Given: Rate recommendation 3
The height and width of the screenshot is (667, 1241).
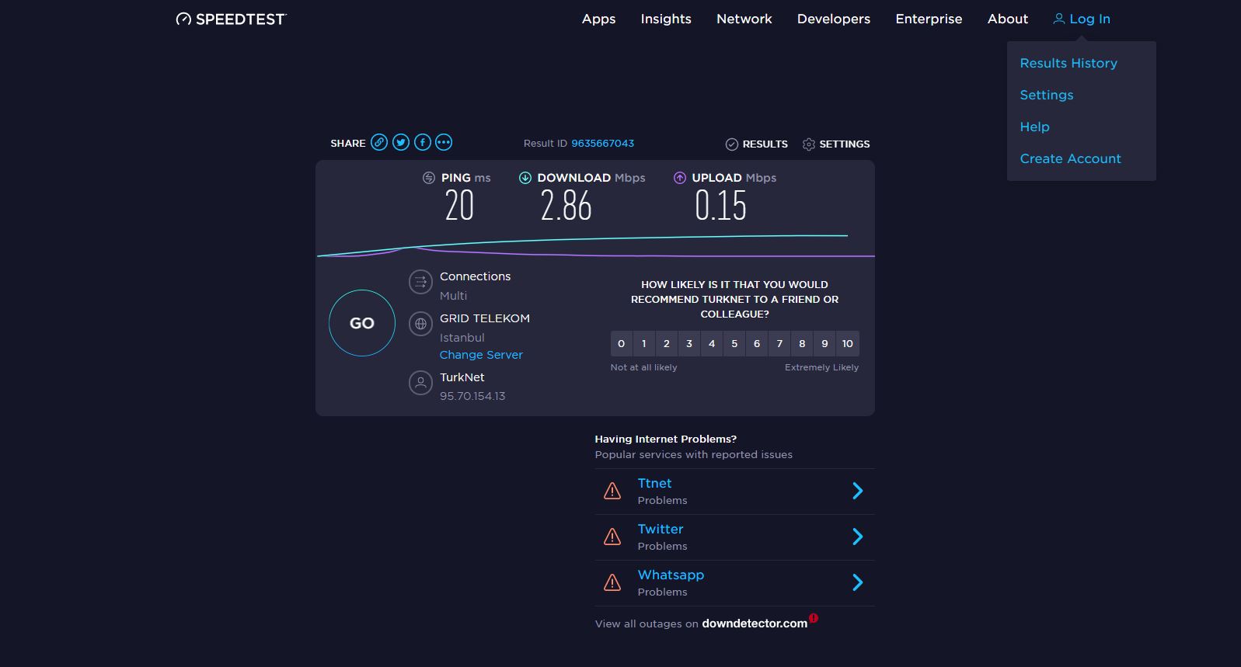Looking at the screenshot, I should pos(688,343).
